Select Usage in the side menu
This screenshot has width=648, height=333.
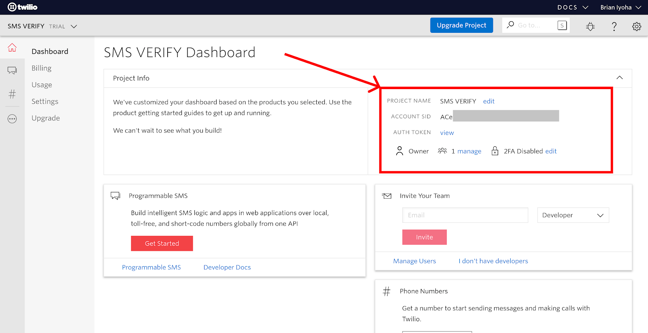pyautogui.click(x=42, y=85)
